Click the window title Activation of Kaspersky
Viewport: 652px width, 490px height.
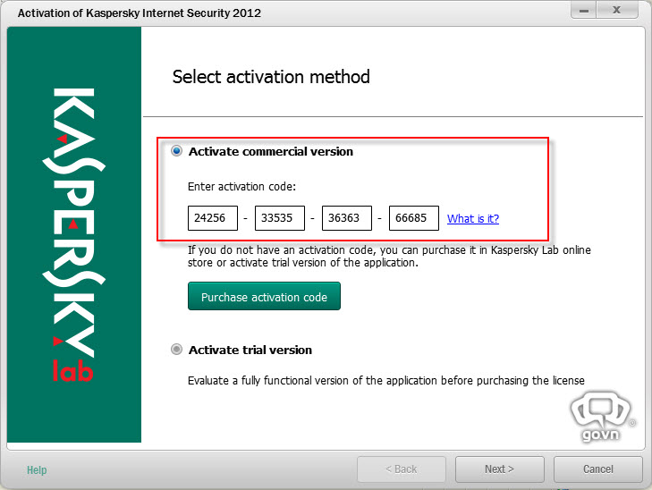point(140,13)
